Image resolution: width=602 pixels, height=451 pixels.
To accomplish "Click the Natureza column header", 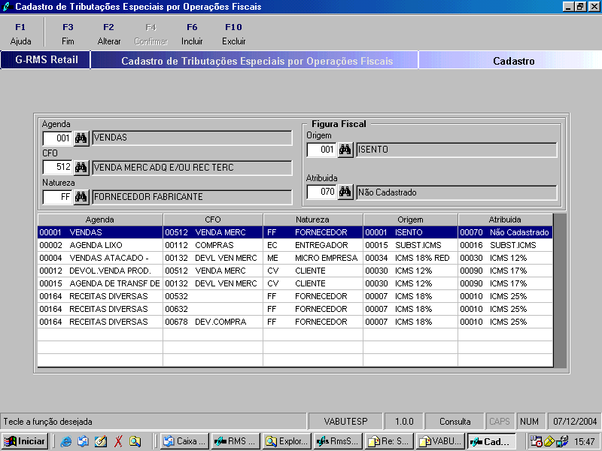I will (x=313, y=219).
